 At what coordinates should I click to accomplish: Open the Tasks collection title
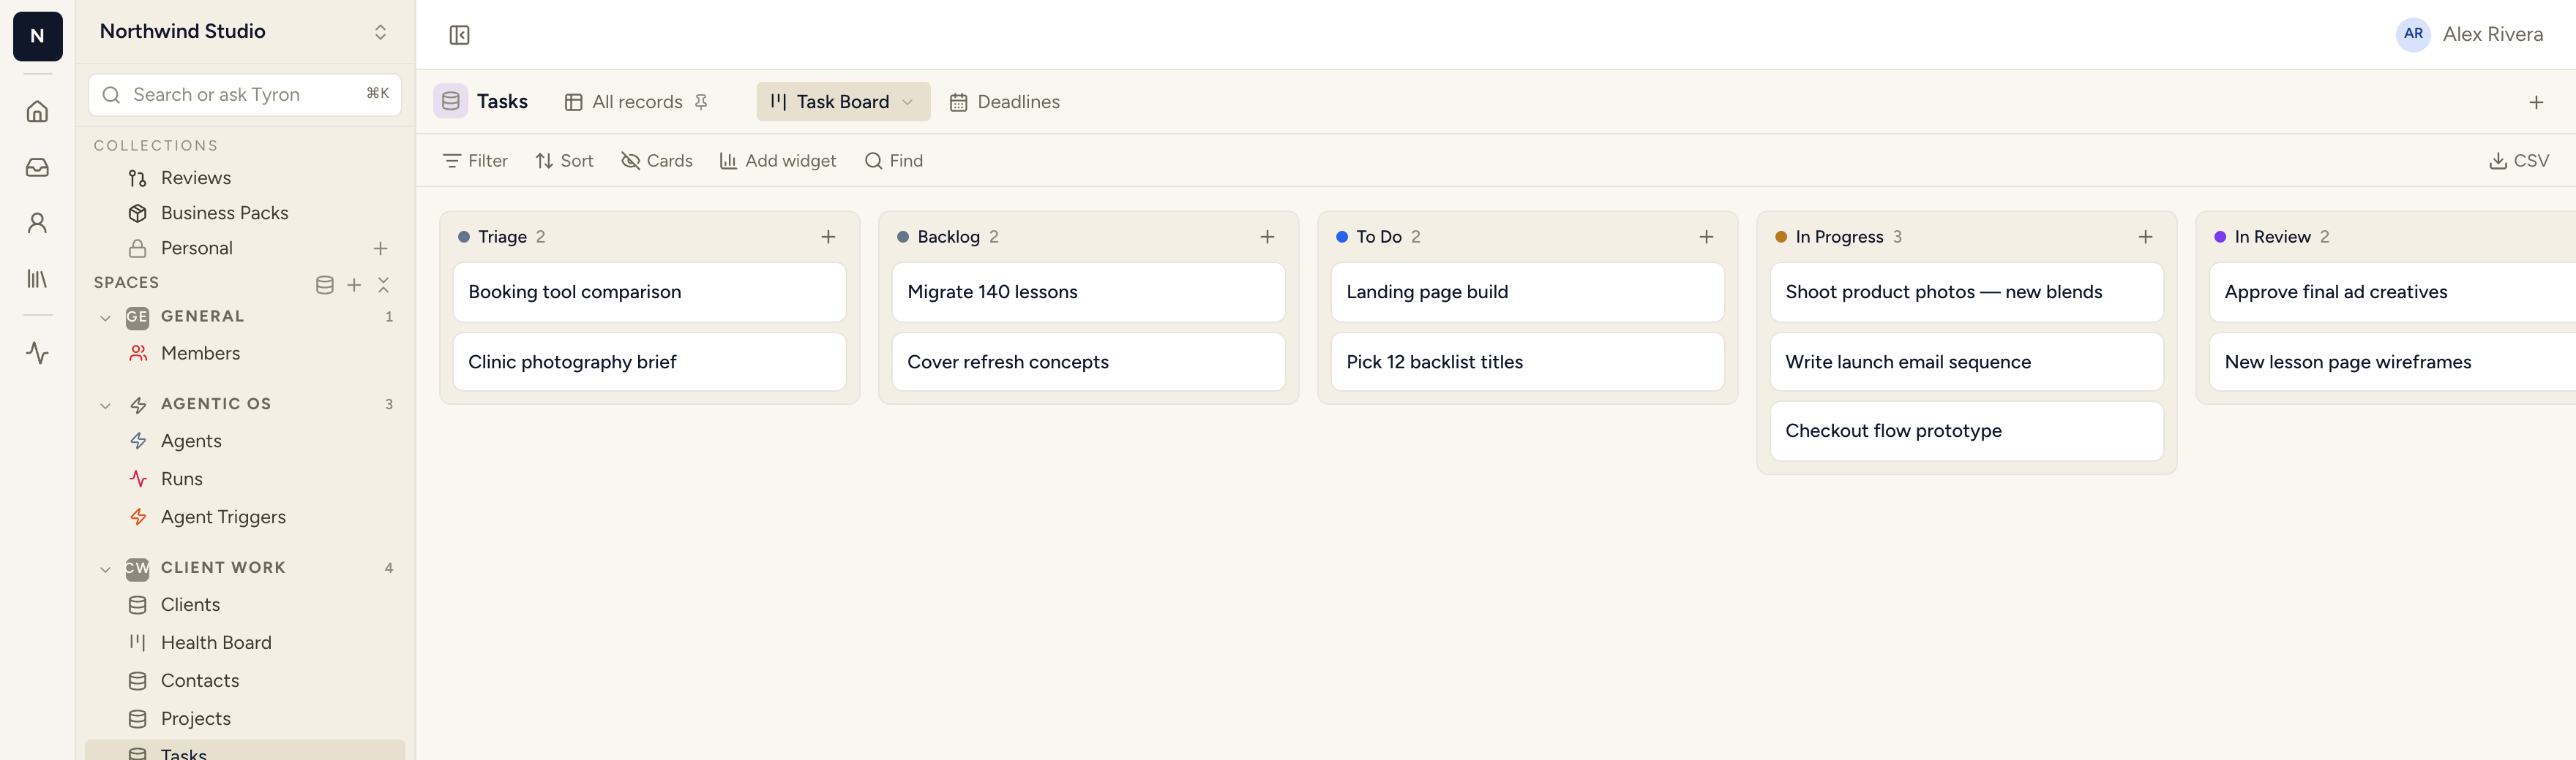click(x=502, y=101)
